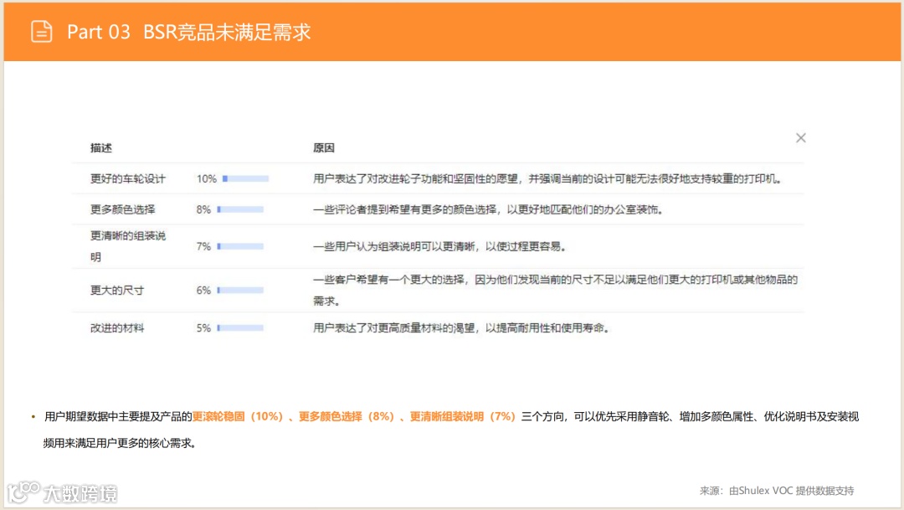Screen dimensions: 904x510
Task: Click the summary line ending 核心需求
Action: pyautogui.click(x=120, y=443)
